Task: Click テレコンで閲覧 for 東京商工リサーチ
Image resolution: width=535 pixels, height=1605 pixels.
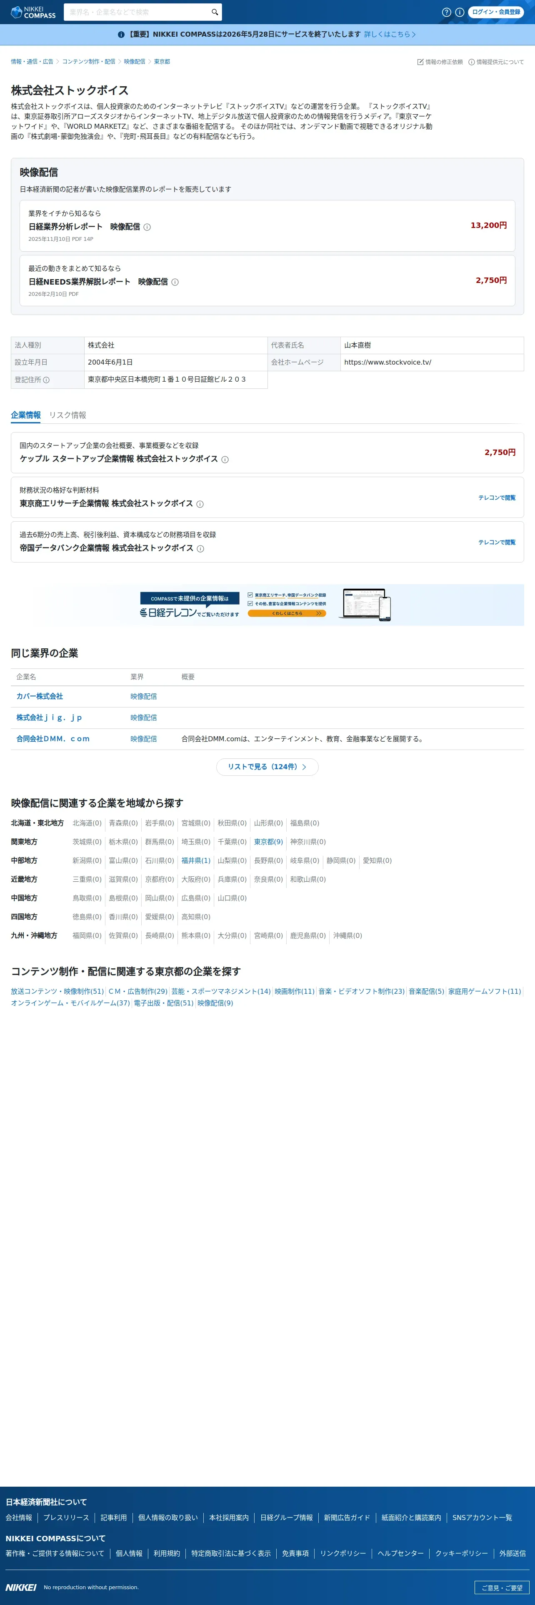Action: tap(496, 498)
